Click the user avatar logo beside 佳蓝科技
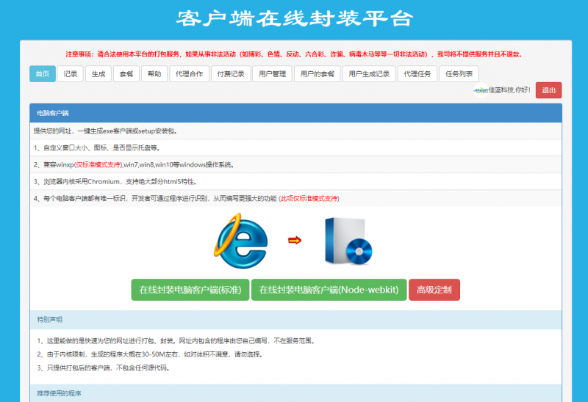 481,90
